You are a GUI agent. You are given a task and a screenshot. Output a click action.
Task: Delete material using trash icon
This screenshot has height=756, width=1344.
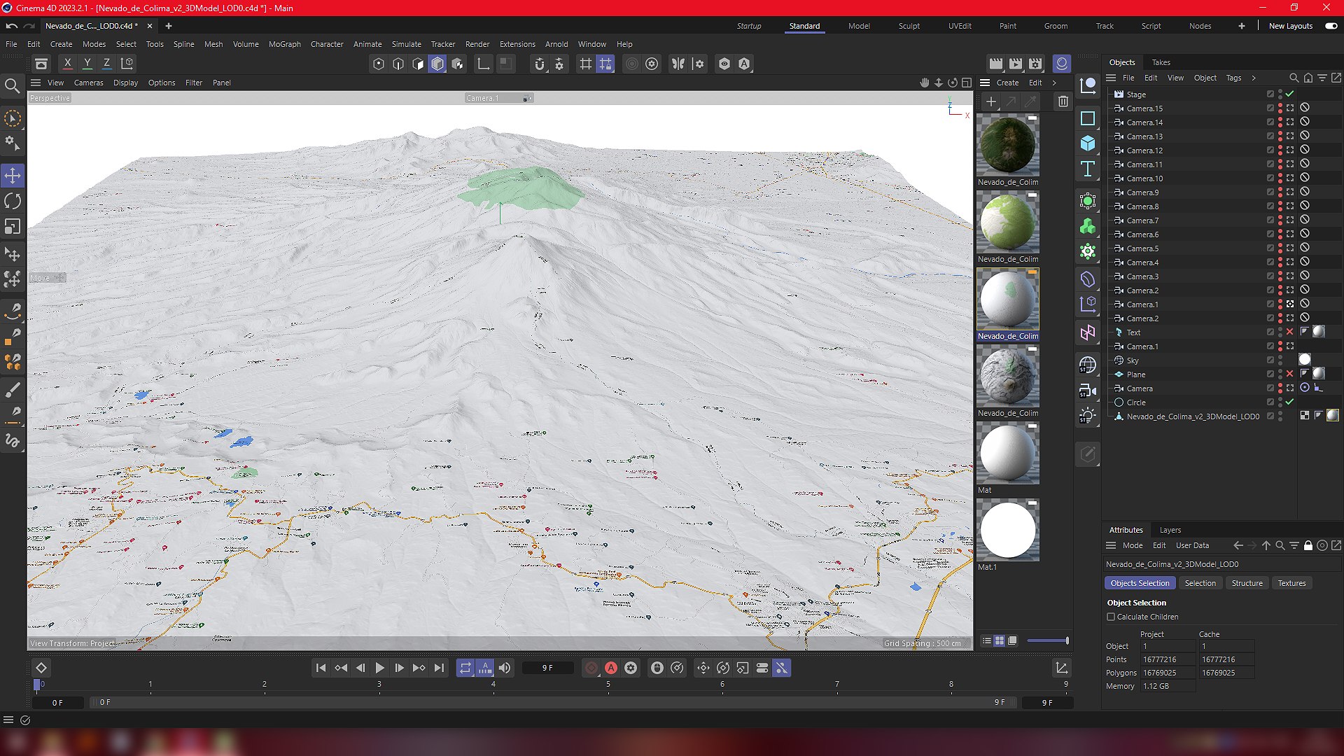[1063, 101]
